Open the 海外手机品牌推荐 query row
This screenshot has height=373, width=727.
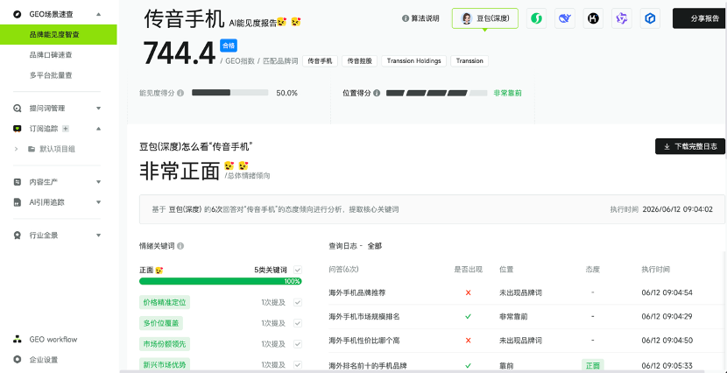[526, 292]
